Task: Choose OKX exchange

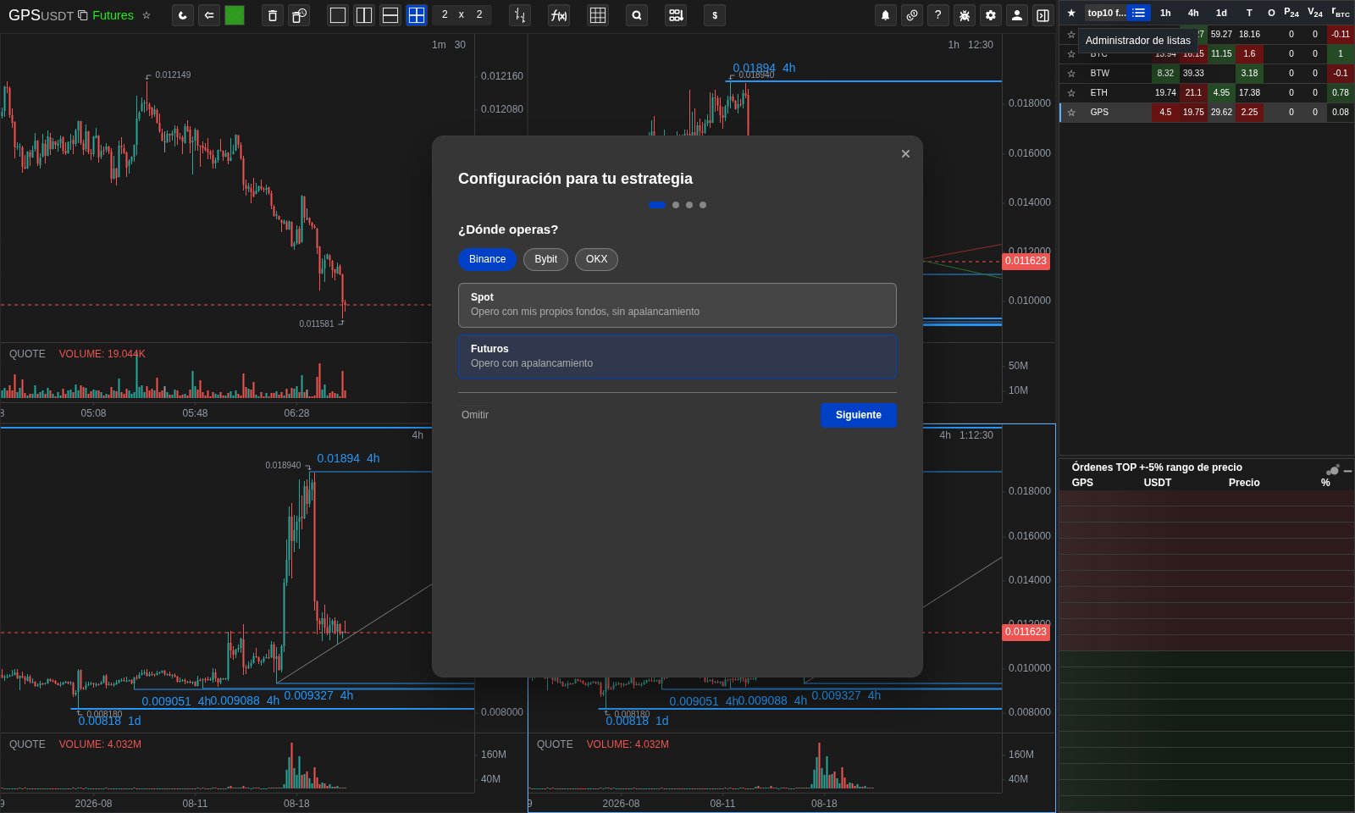Action: [596, 259]
